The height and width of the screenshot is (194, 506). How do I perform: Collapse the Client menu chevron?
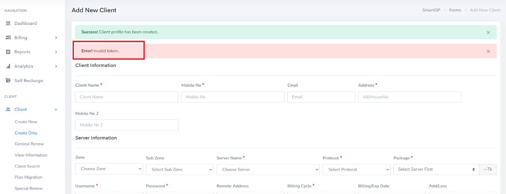pyautogui.click(x=56, y=110)
